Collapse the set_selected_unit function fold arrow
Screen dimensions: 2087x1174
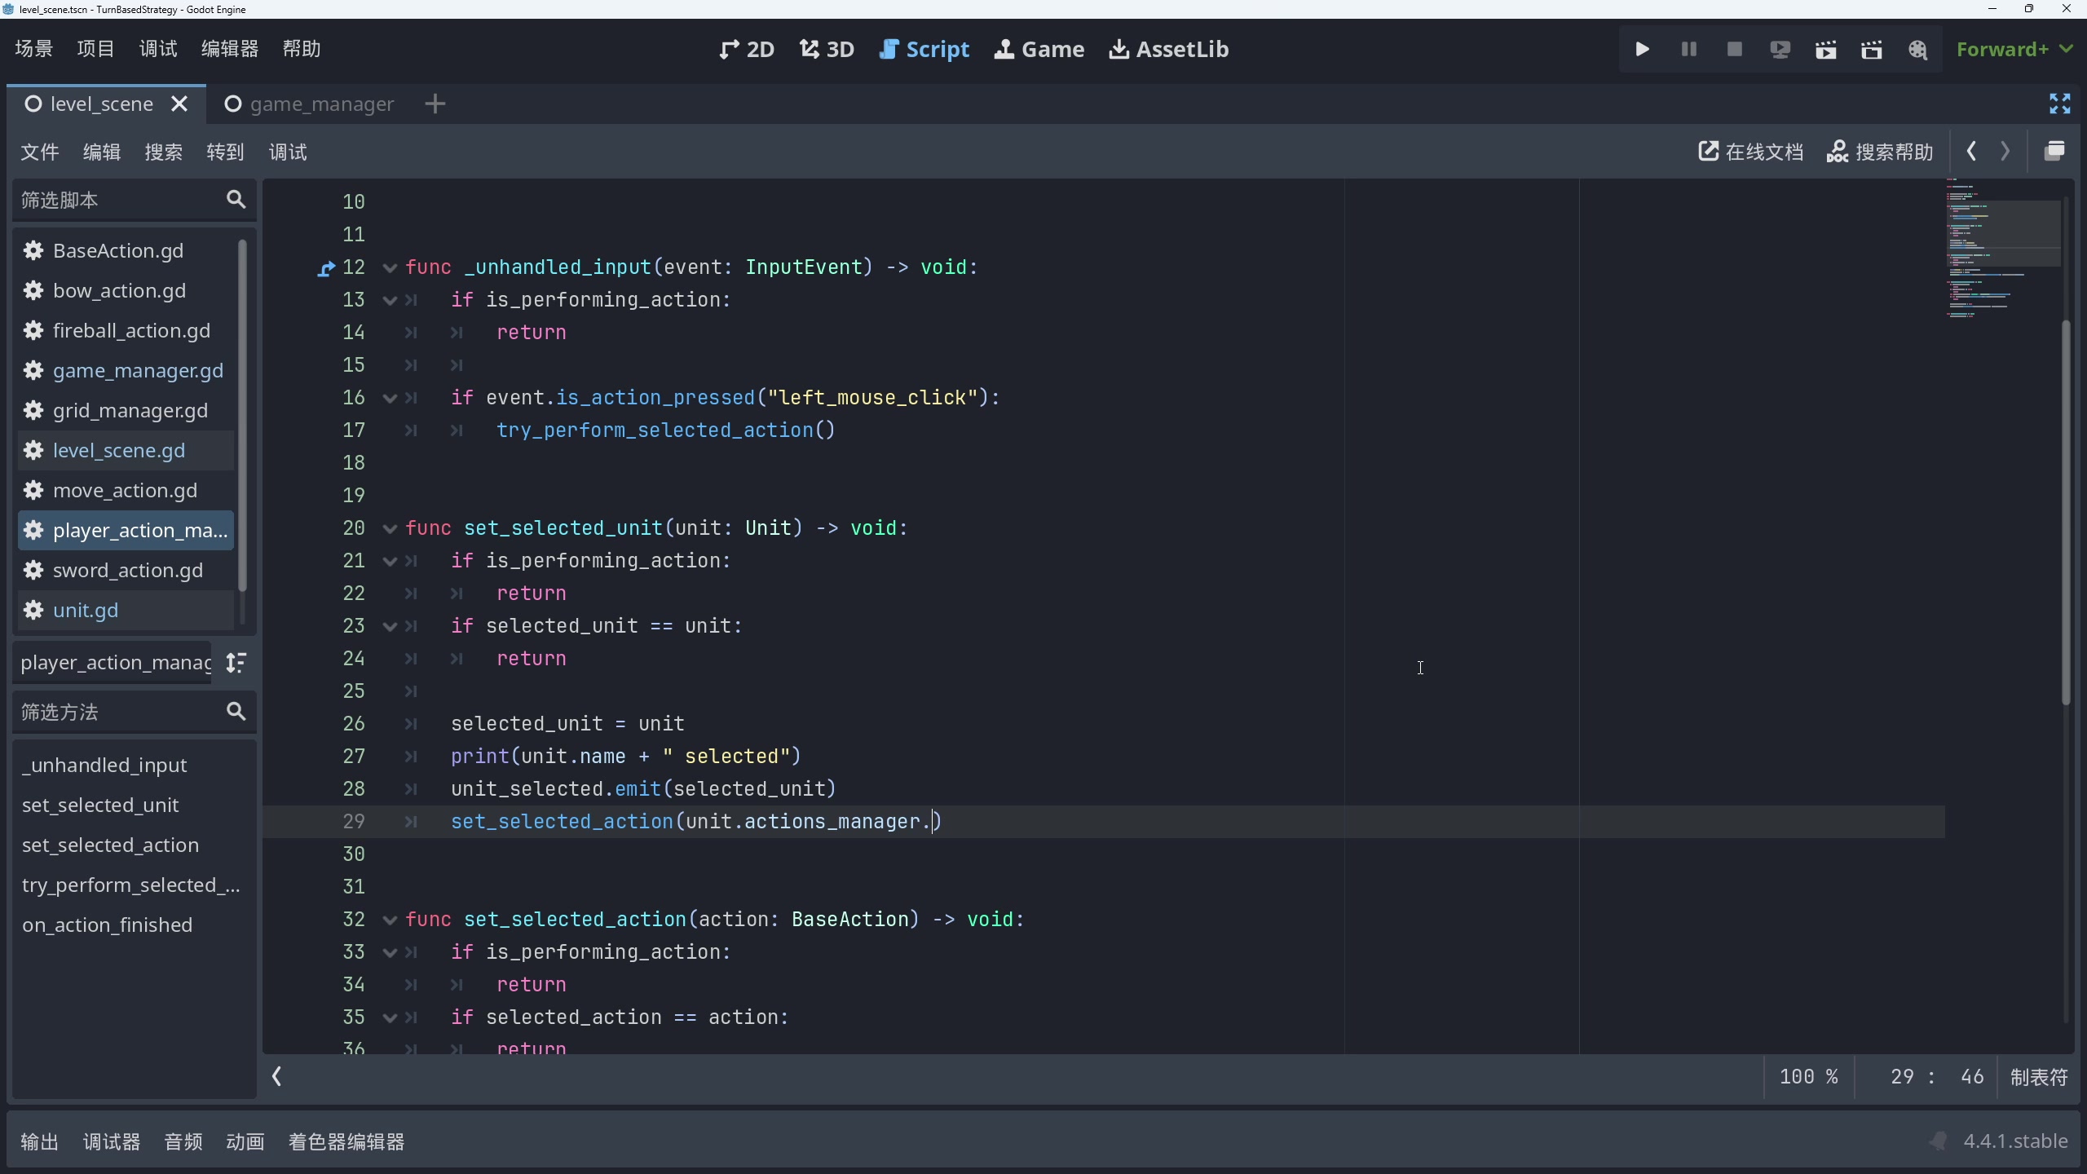pos(389,528)
